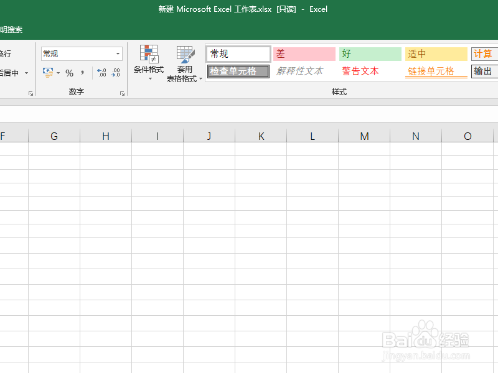
Task: Expand the accounting format dropdown arrow
Action: (58, 73)
